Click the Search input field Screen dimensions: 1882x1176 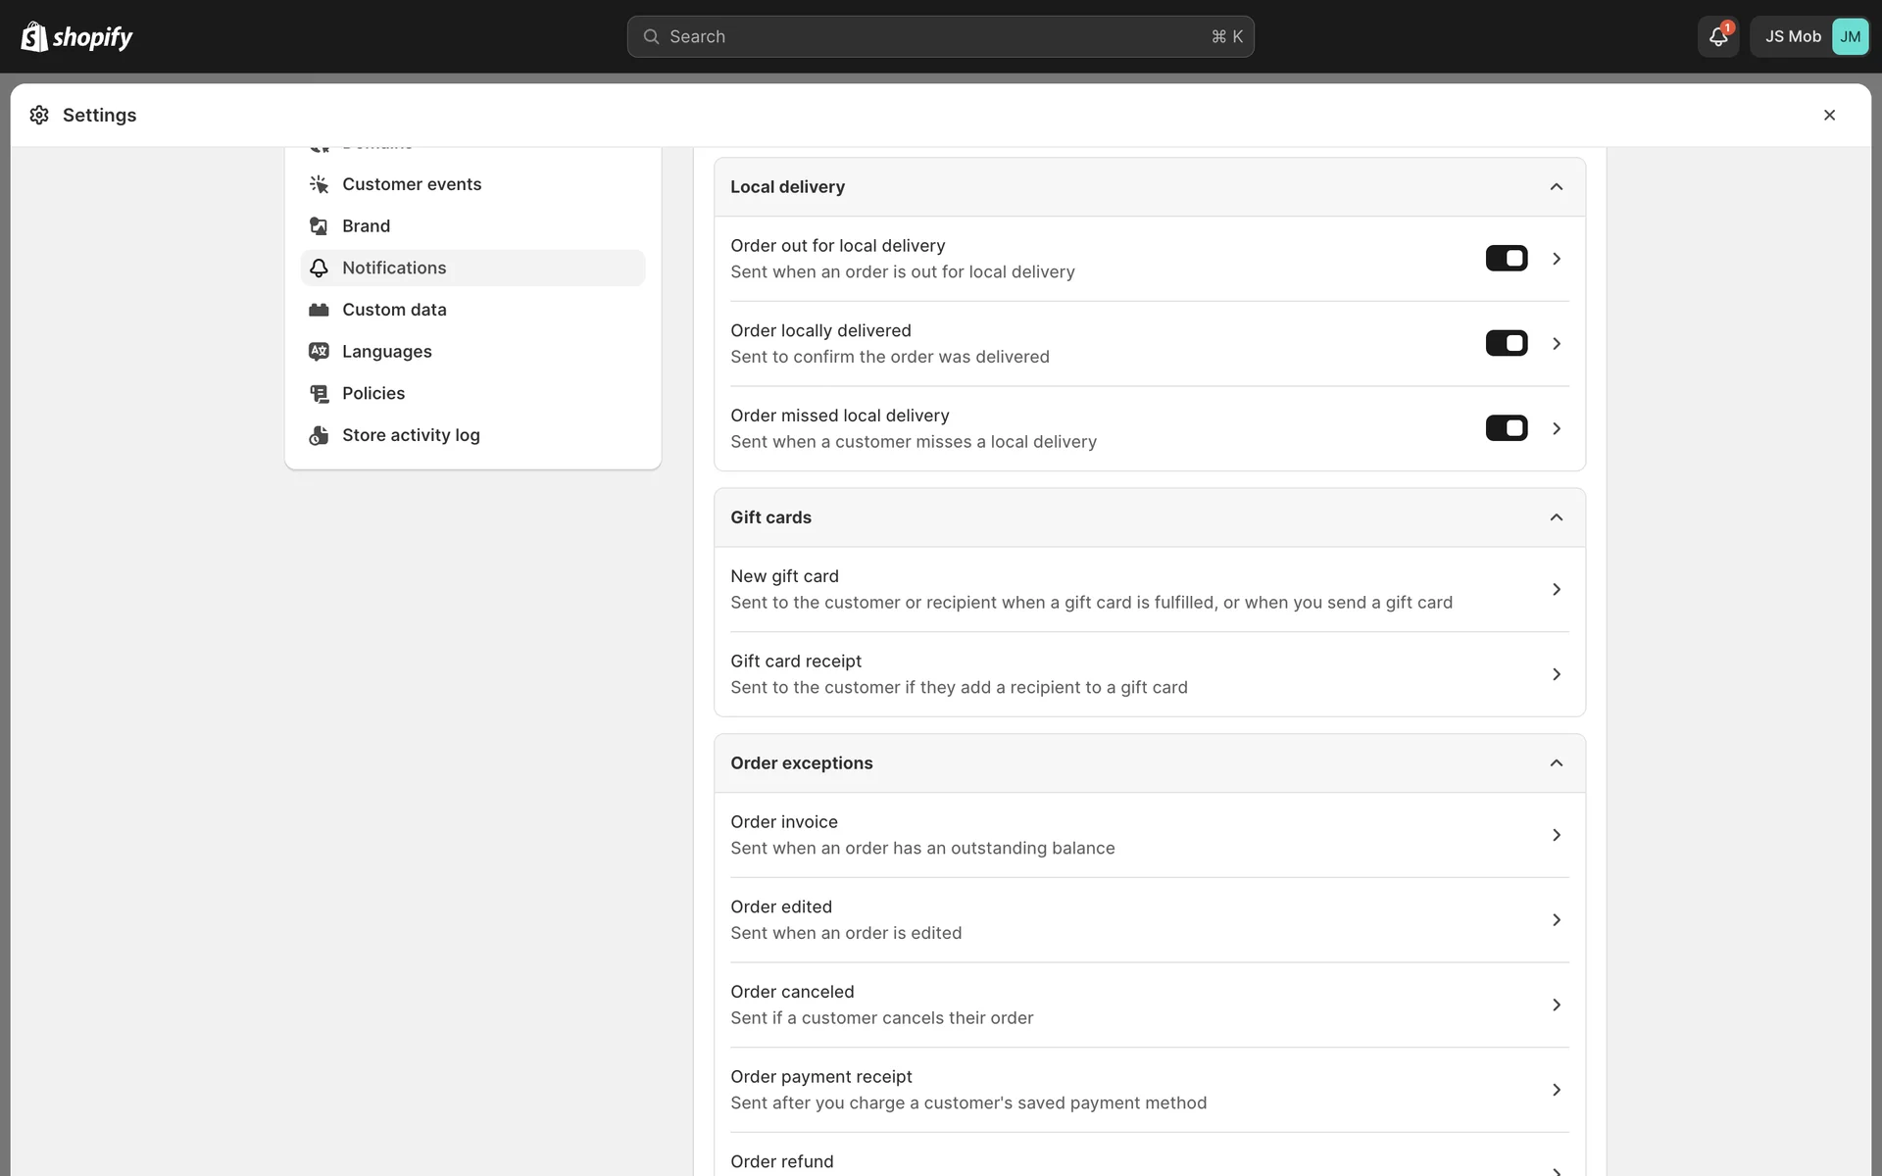click(939, 36)
